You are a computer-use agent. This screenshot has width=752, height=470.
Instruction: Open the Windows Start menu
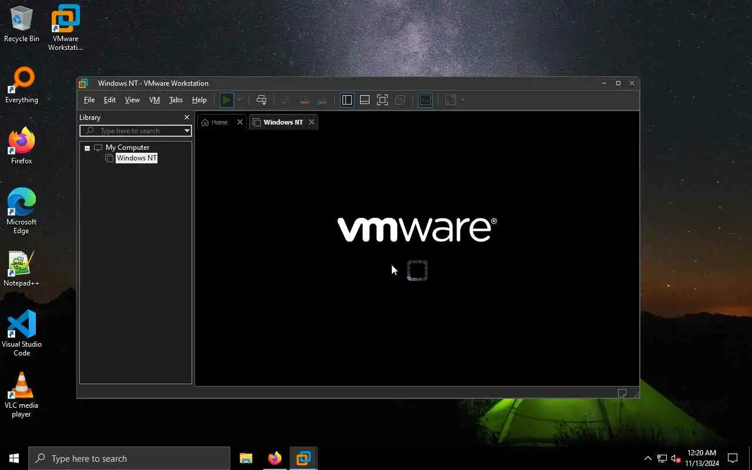(x=14, y=458)
